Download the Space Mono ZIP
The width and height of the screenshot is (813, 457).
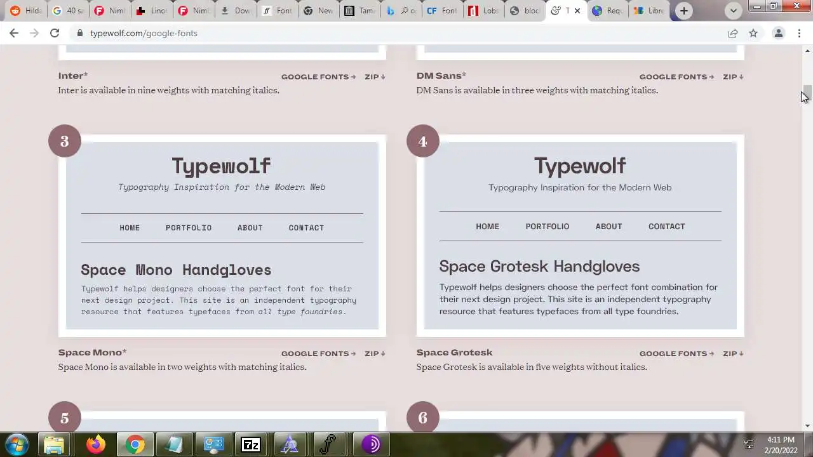click(x=375, y=354)
